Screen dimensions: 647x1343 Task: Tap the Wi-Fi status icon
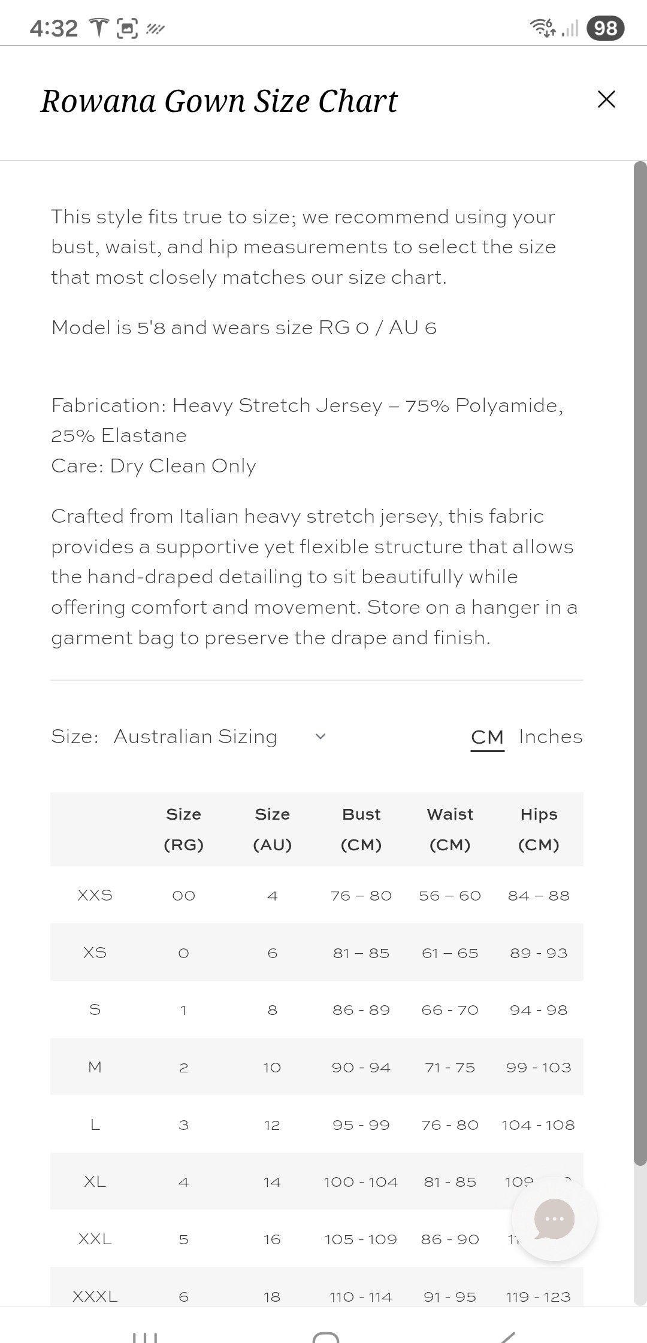[x=543, y=28]
